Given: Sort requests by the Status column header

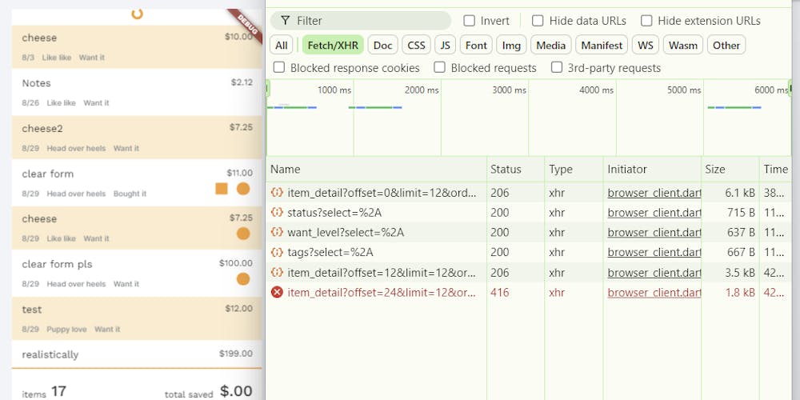Looking at the screenshot, I should (506, 170).
